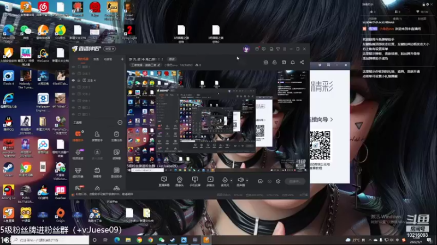Click the edit button beside stream title
437x245 pixels.
(x=172, y=59)
